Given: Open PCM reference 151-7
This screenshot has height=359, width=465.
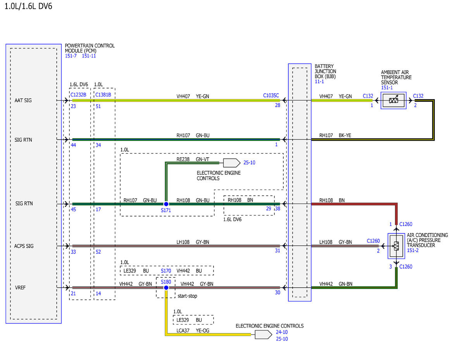Looking at the screenshot, I should click(71, 56).
